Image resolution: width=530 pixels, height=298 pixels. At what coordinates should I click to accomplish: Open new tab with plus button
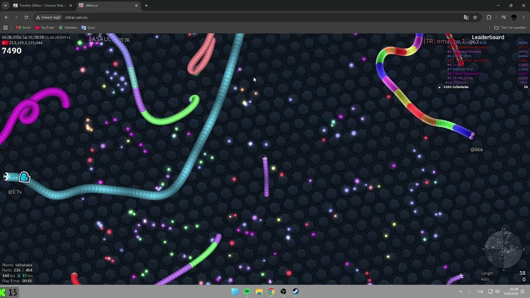146,5
